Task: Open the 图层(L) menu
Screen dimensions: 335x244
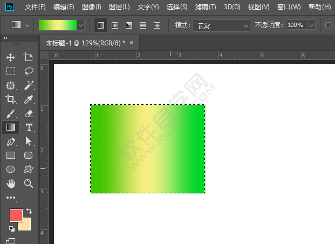Action: click(119, 7)
